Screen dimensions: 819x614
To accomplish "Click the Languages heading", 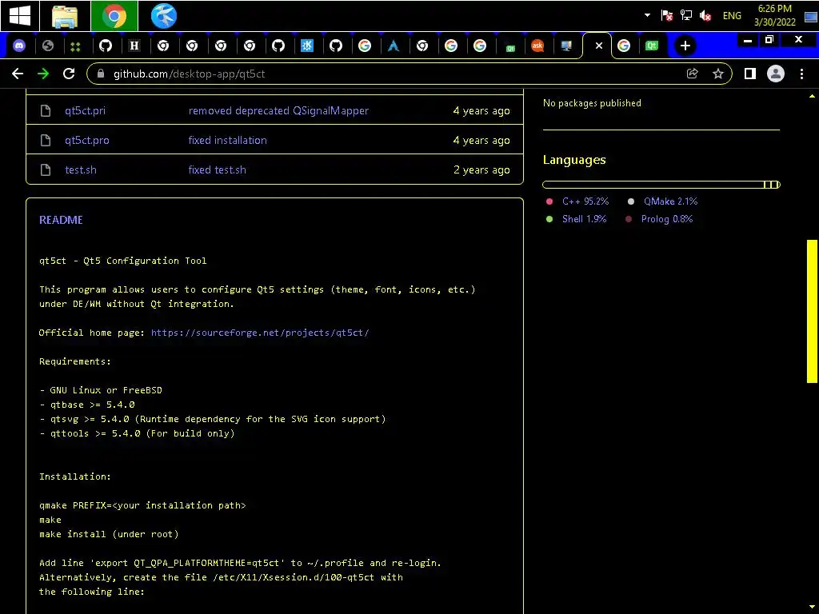I will [x=574, y=160].
